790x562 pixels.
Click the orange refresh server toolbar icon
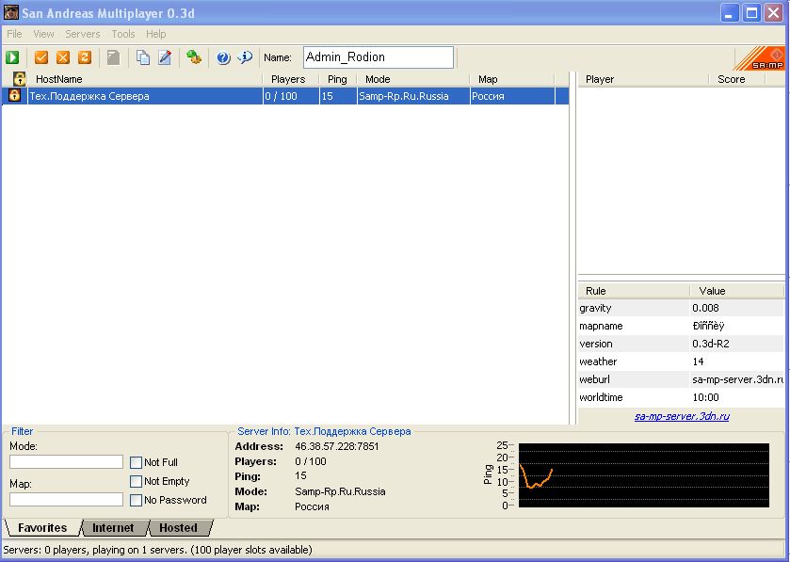85,57
